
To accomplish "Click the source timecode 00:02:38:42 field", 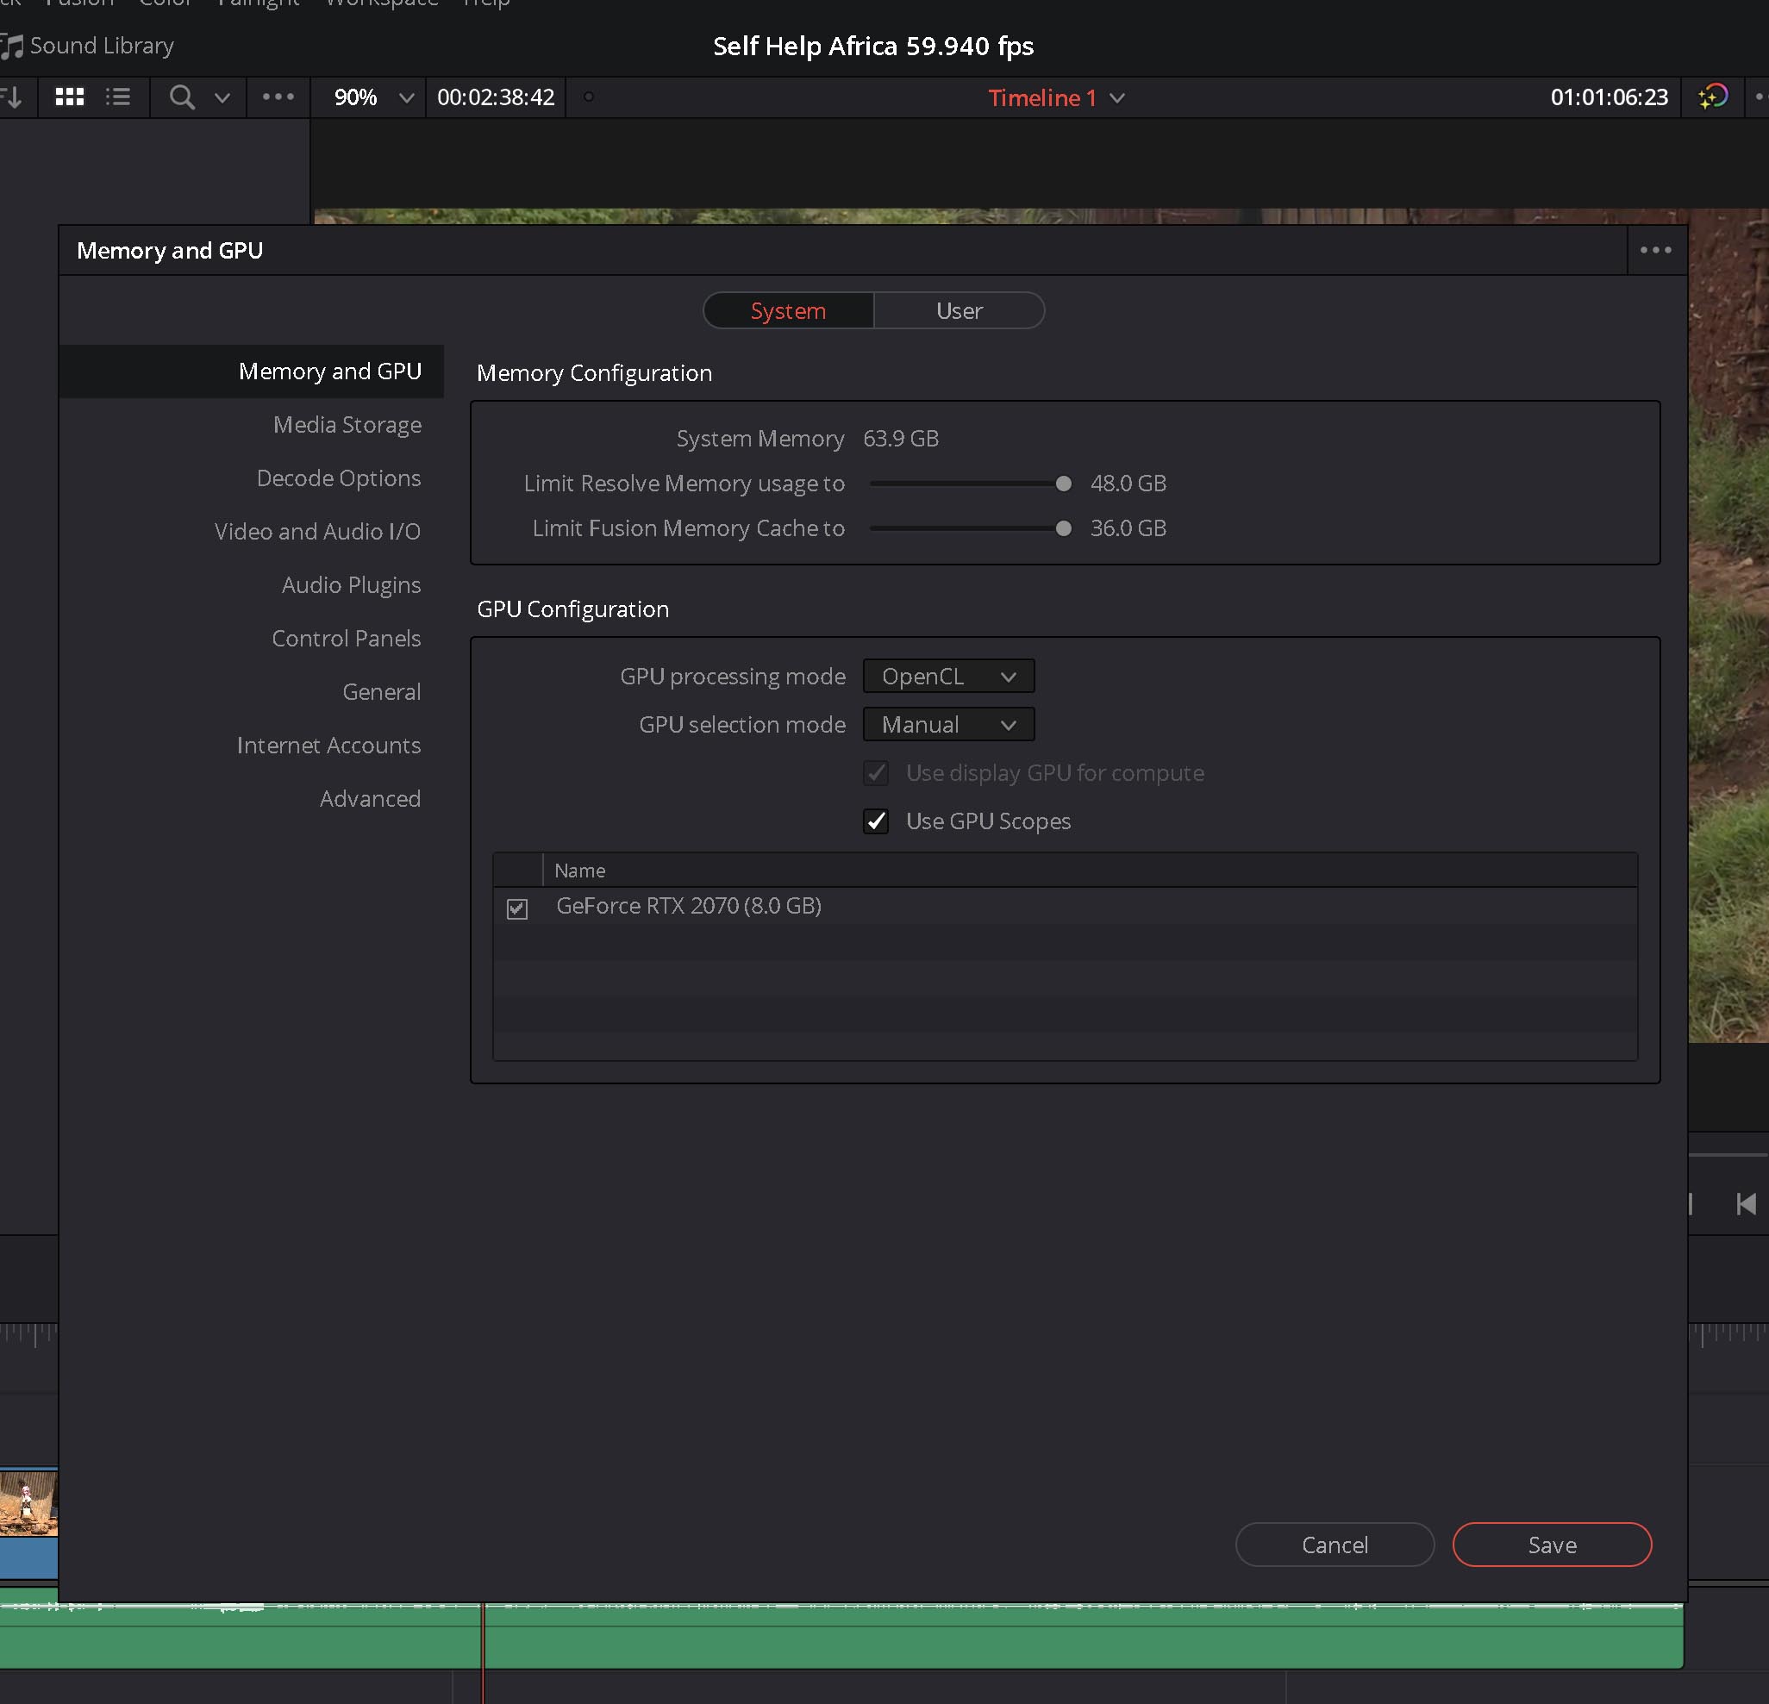I will [496, 97].
